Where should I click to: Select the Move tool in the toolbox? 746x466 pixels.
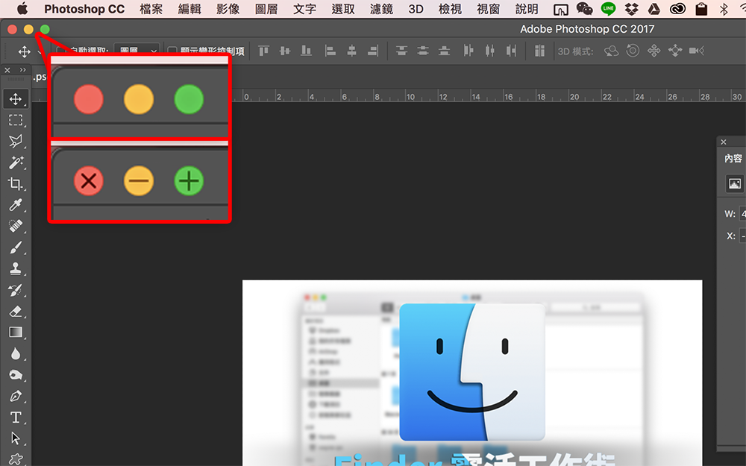click(16, 99)
